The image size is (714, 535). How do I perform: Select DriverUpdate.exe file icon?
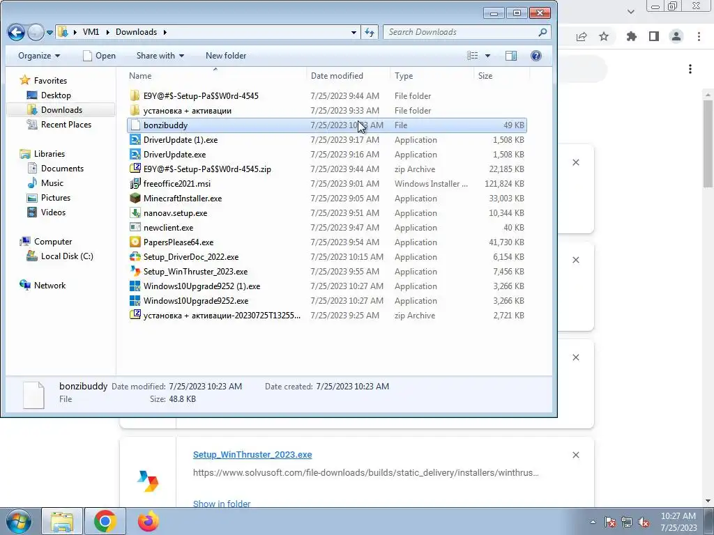(x=135, y=154)
